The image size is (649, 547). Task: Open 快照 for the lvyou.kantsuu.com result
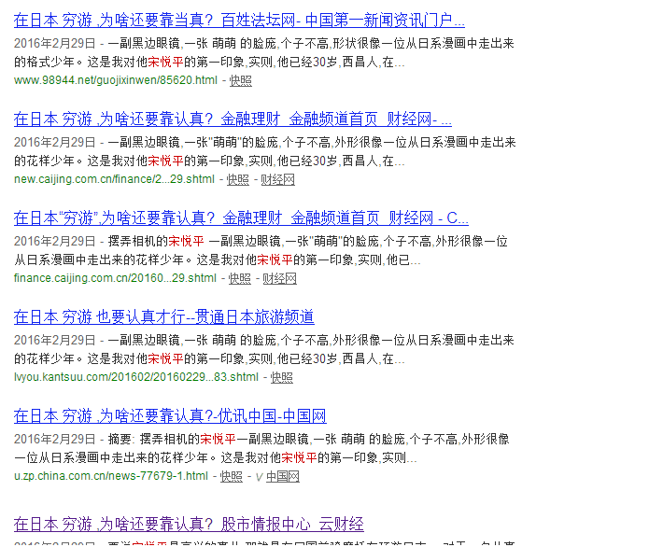[x=281, y=377]
